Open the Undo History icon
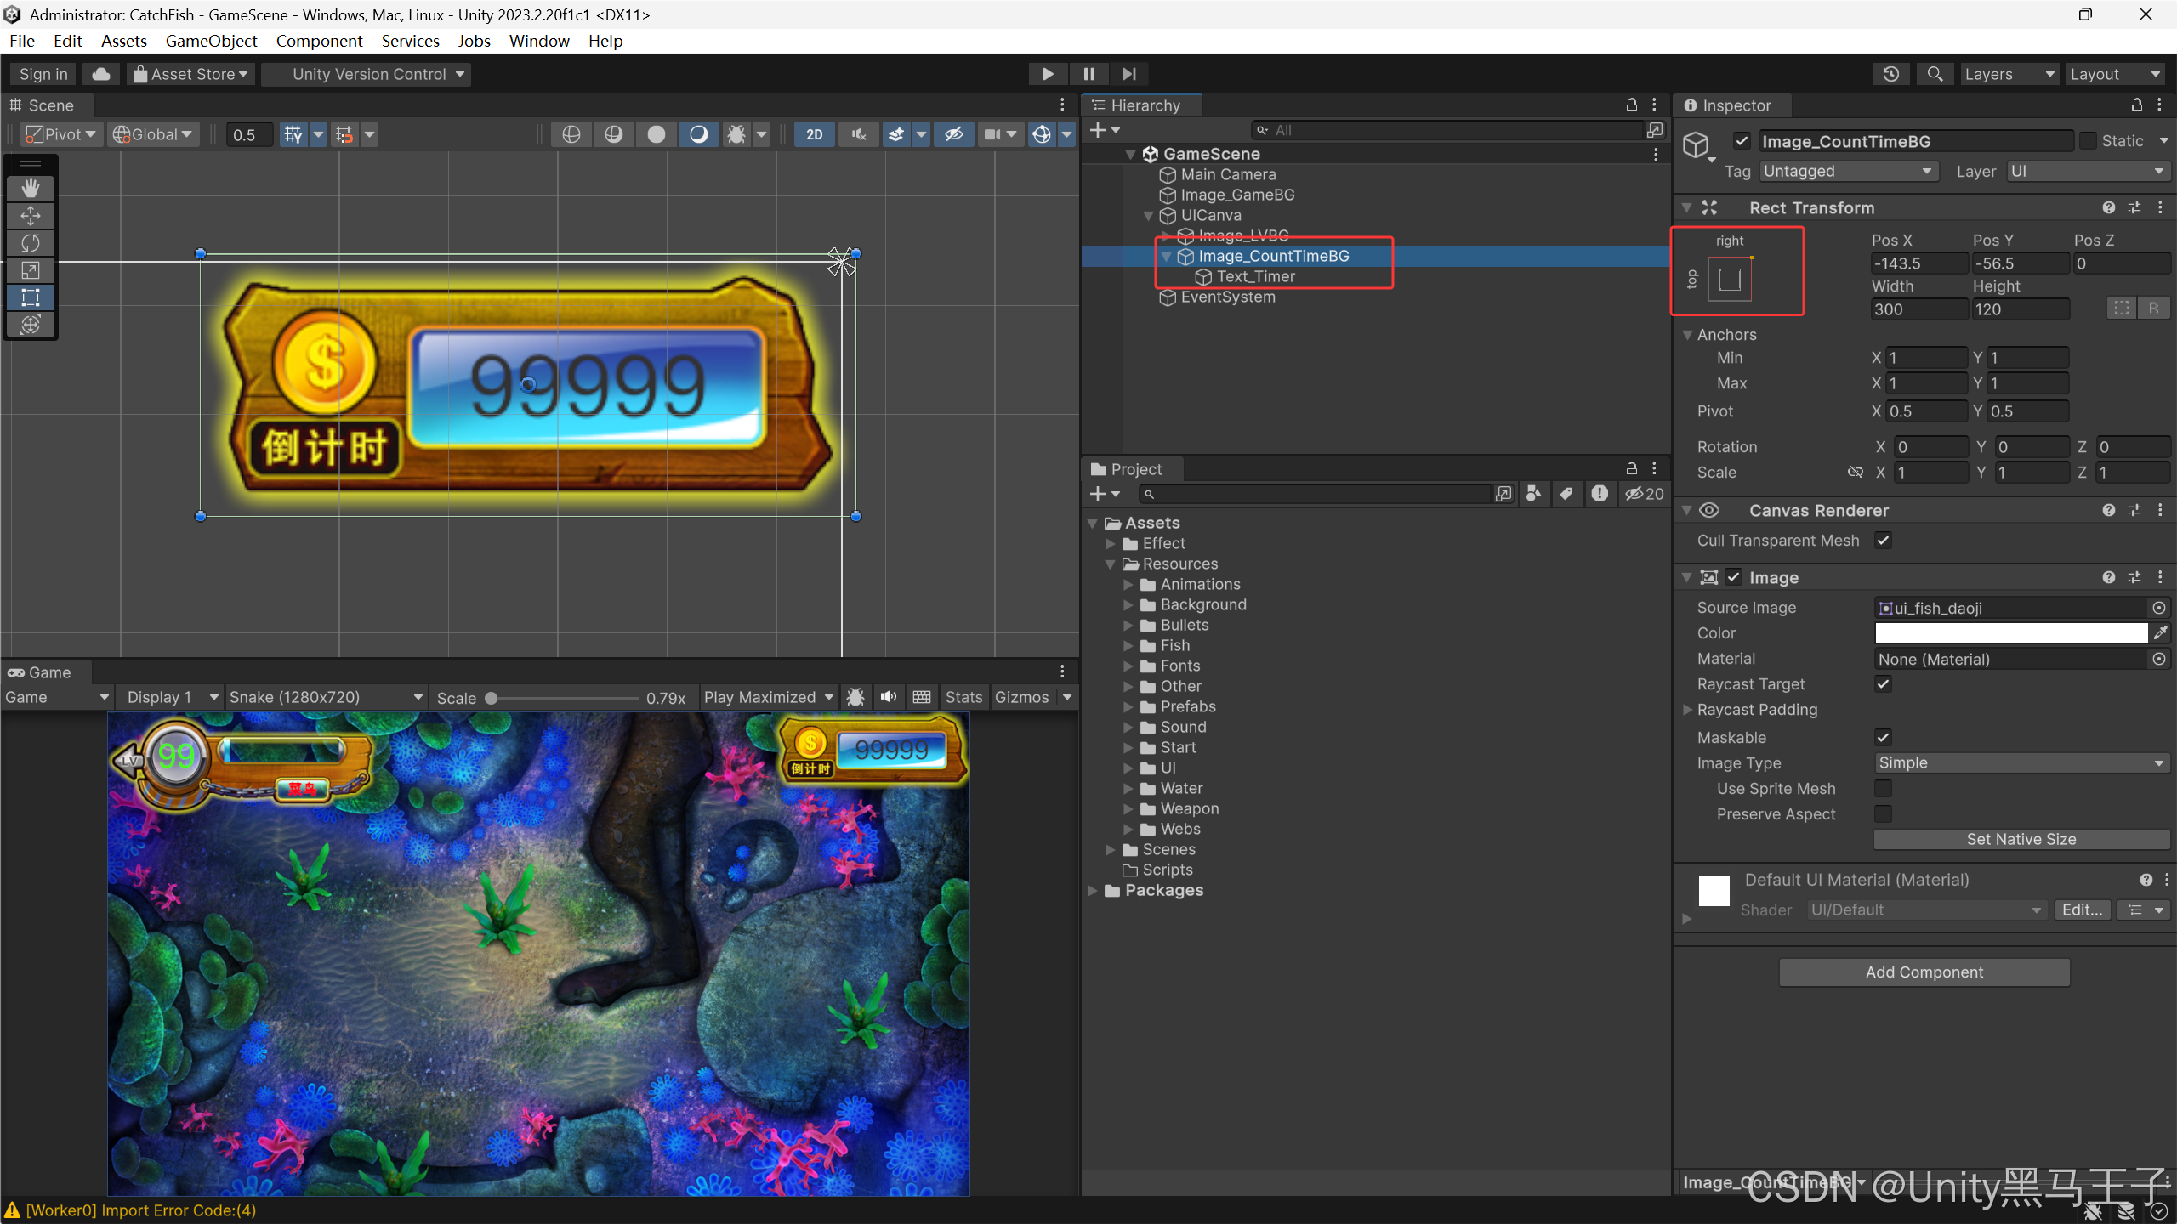This screenshot has height=1224, width=2177. click(1890, 74)
